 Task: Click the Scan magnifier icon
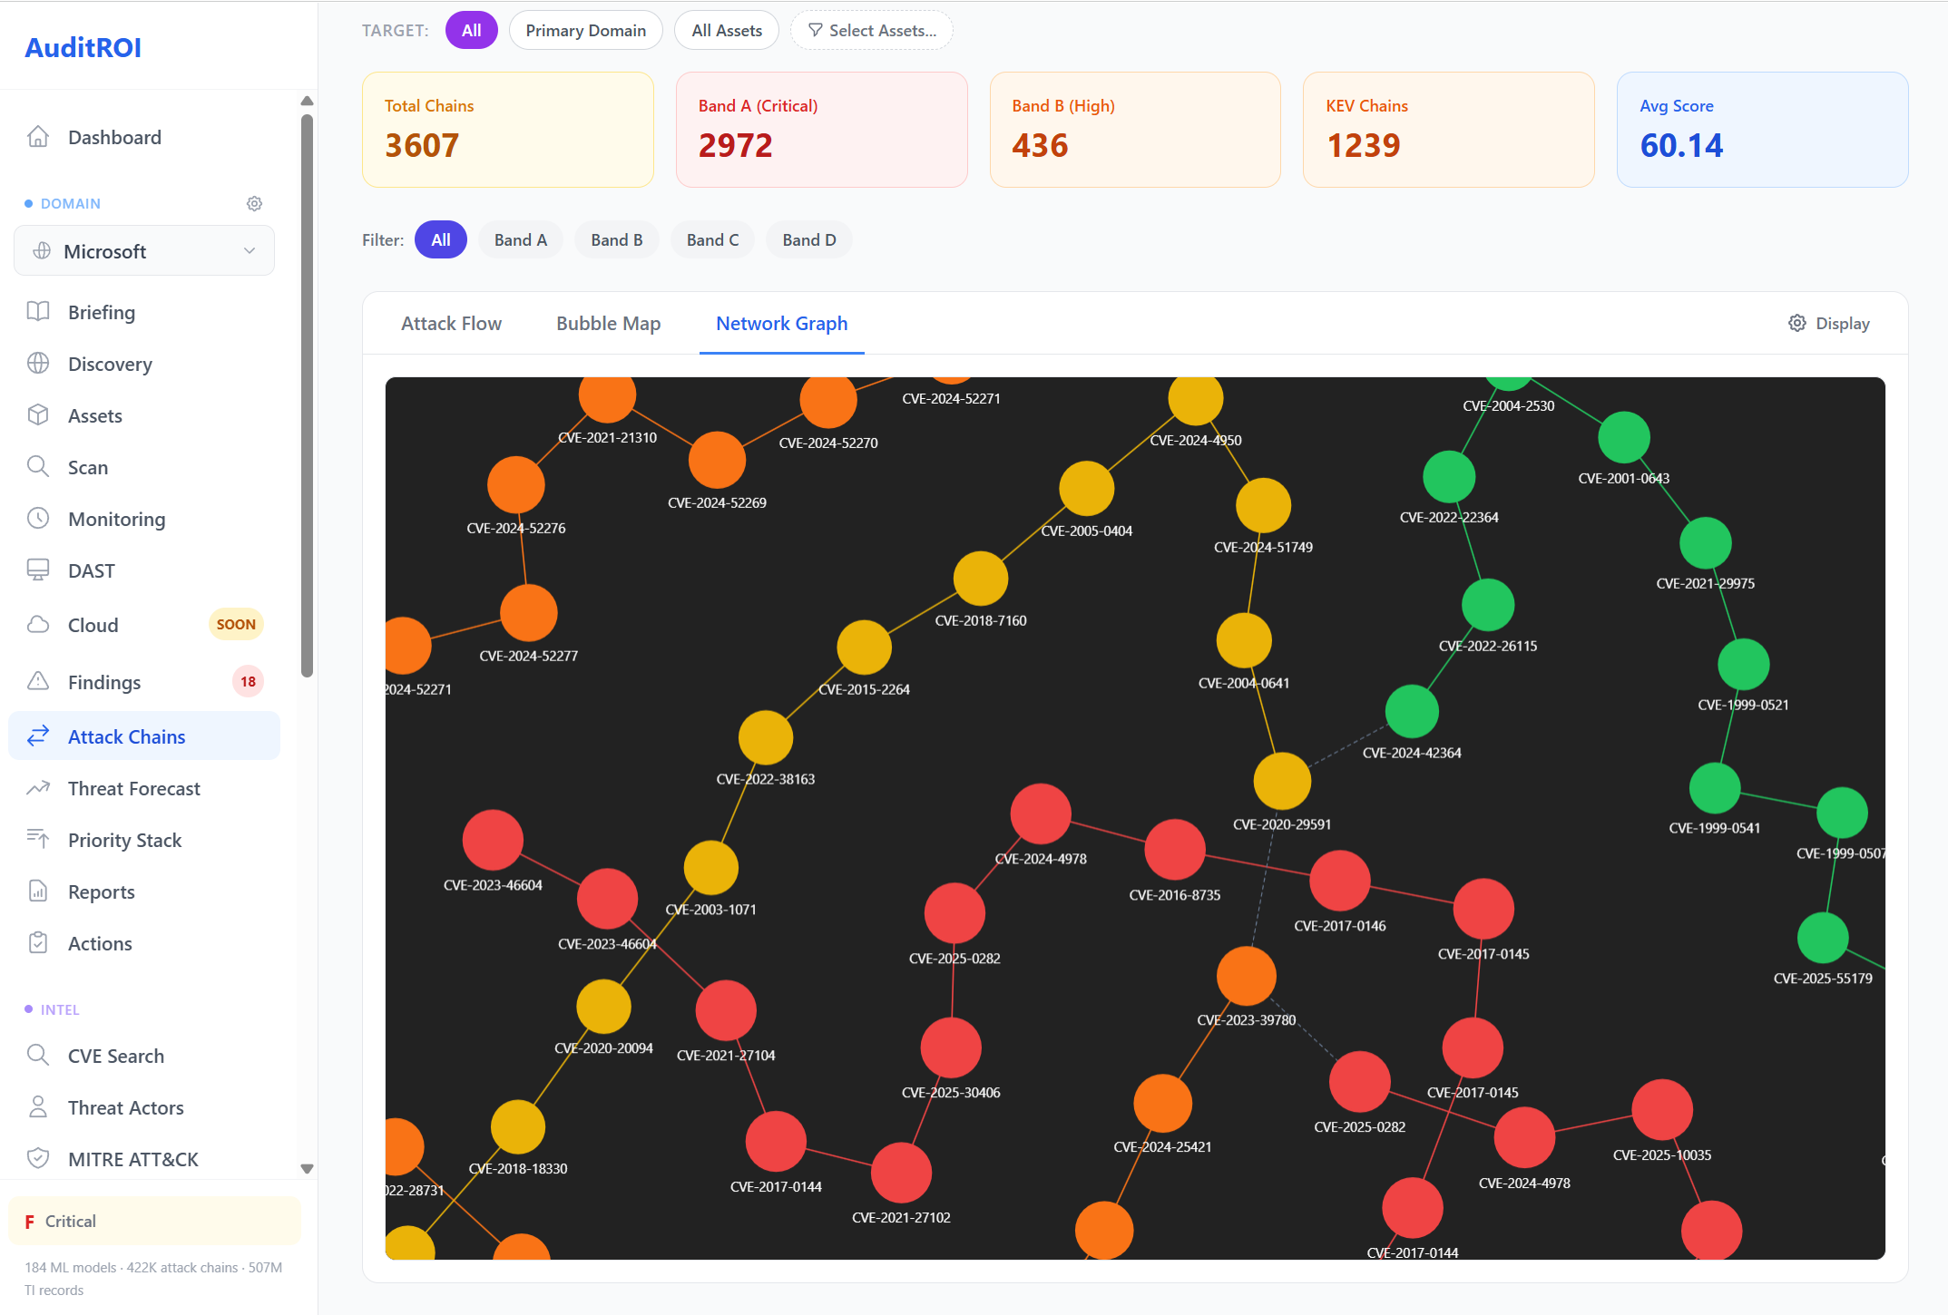coord(38,466)
